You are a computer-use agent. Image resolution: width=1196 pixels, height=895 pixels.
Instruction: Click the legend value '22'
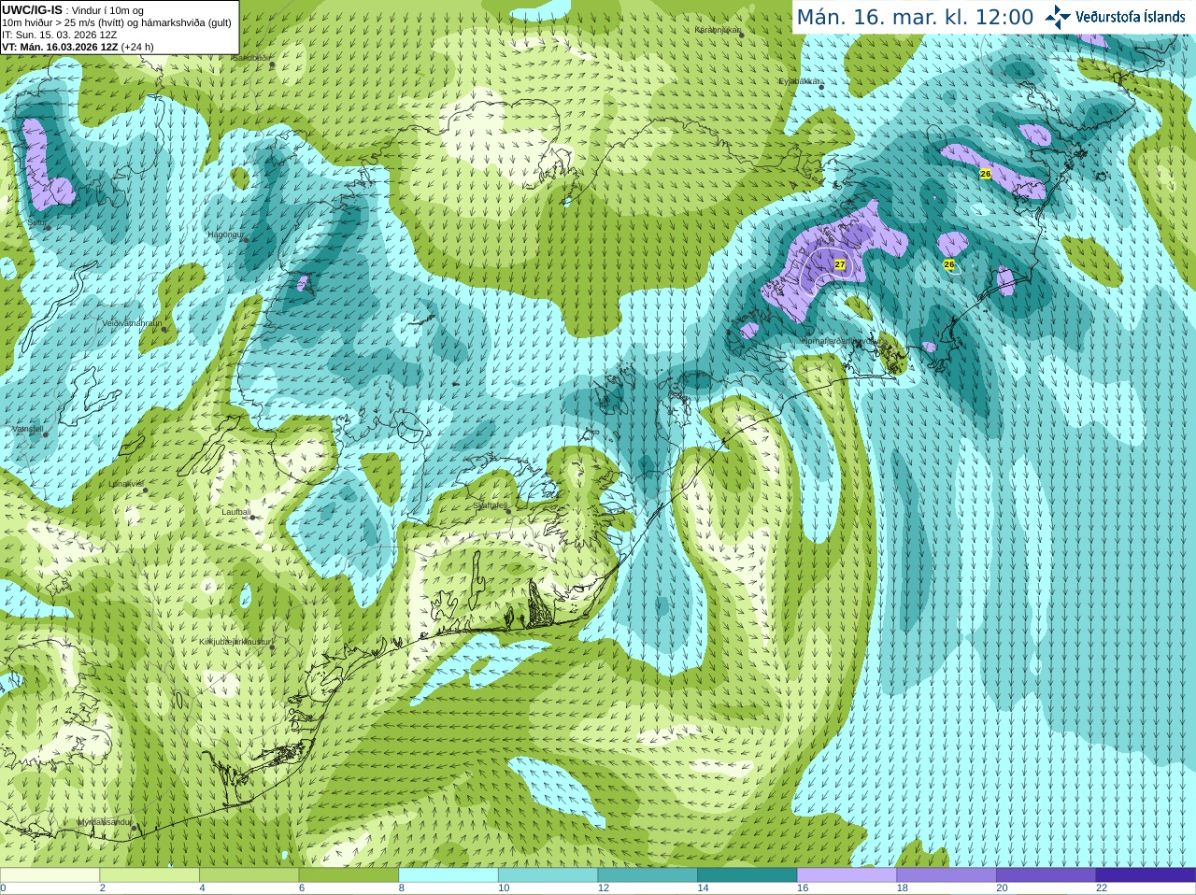coord(1102,888)
